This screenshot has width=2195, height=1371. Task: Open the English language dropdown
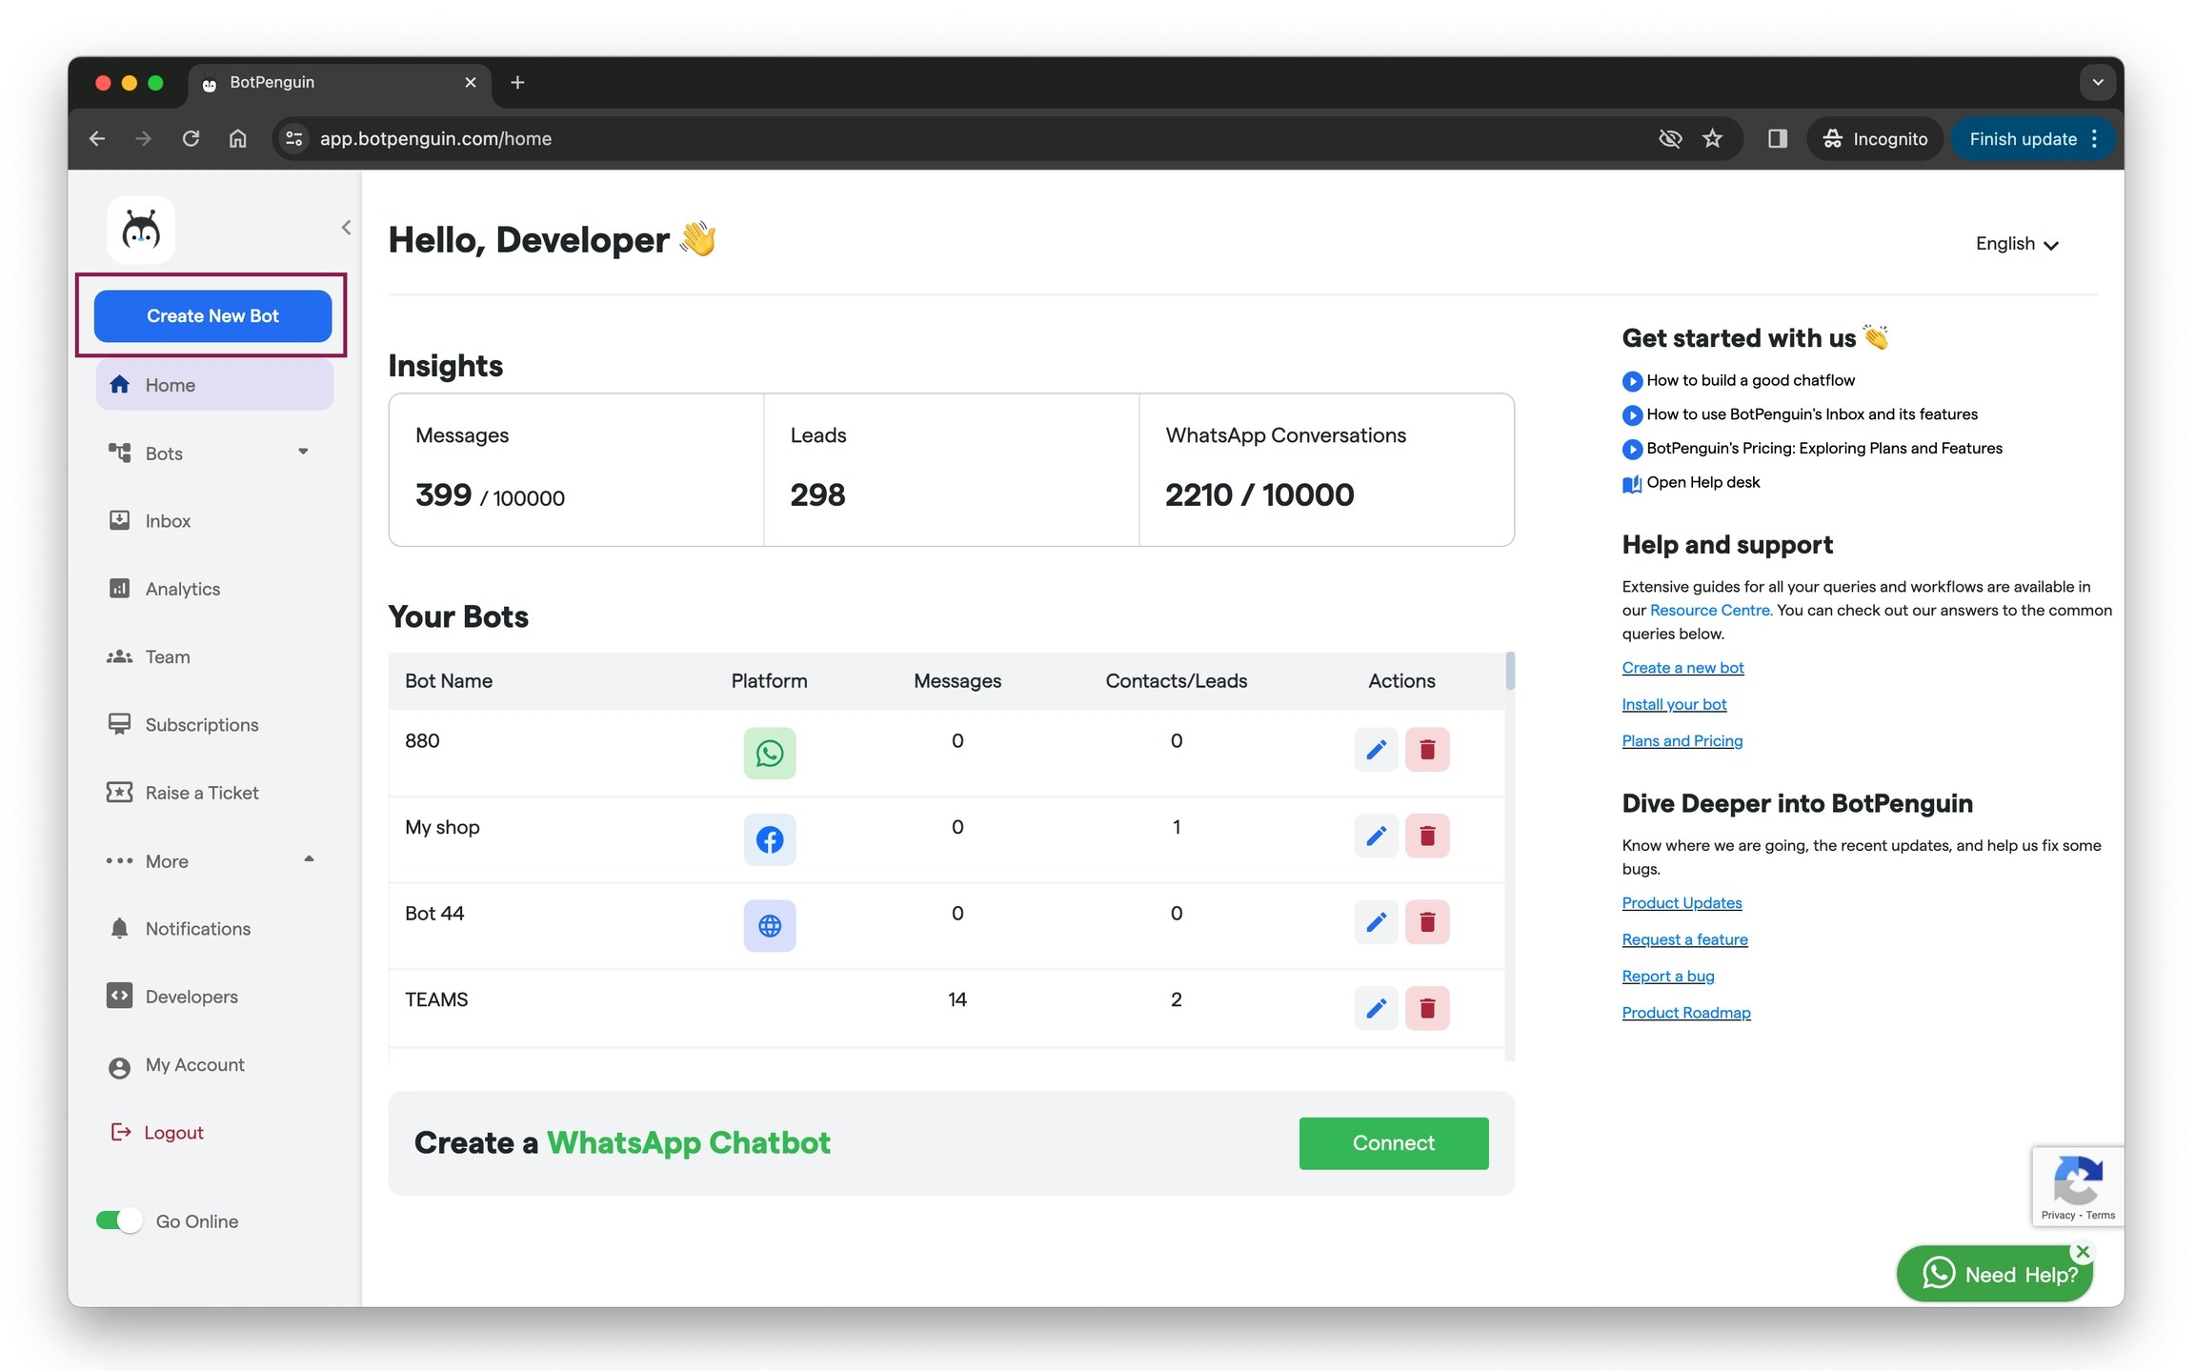pyautogui.click(x=2017, y=244)
